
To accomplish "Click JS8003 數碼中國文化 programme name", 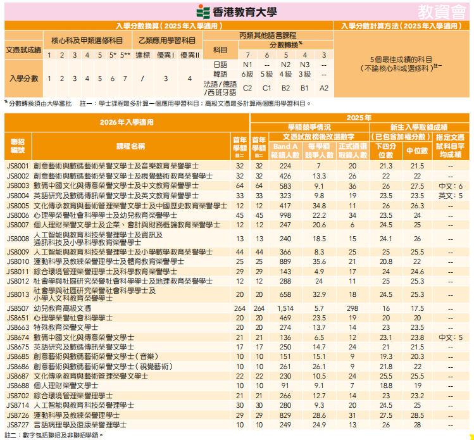I will (116, 185).
